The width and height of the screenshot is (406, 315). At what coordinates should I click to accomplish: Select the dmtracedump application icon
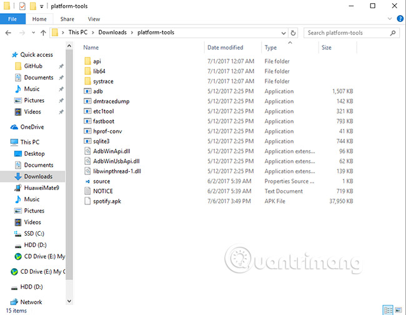point(87,101)
